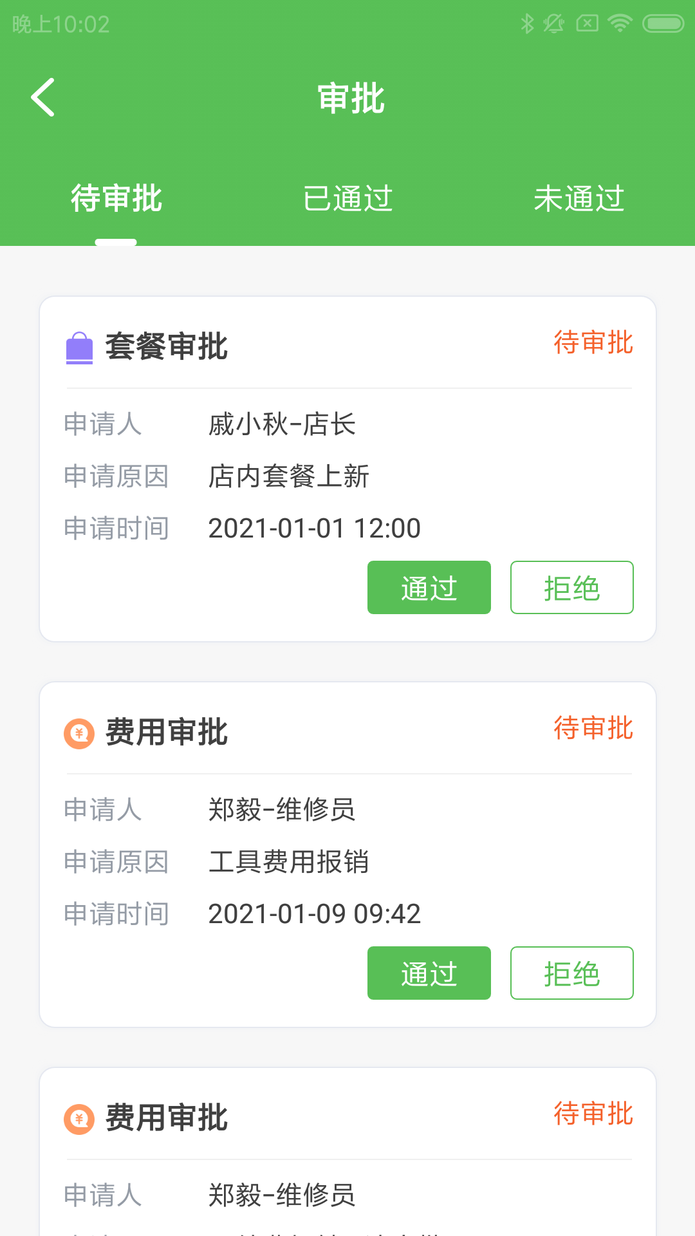Reject the 套餐审批 request with 拒绝
This screenshot has height=1236, width=695.
(571, 588)
